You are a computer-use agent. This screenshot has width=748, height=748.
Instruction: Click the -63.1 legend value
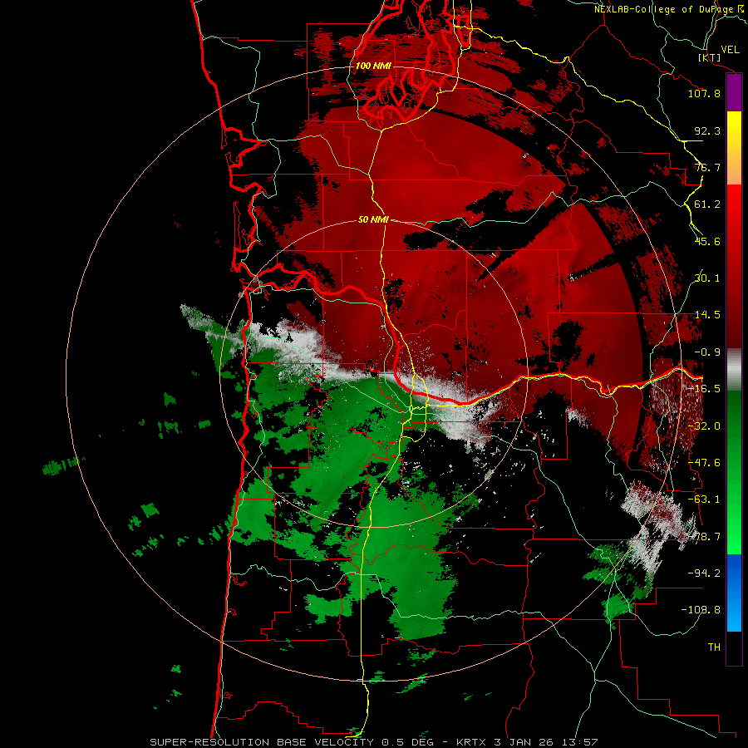pyautogui.click(x=704, y=499)
